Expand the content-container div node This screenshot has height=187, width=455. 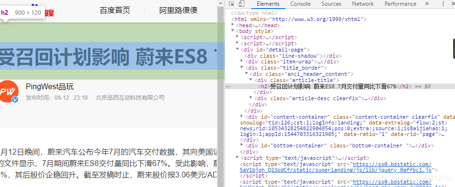tap(242, 116)
